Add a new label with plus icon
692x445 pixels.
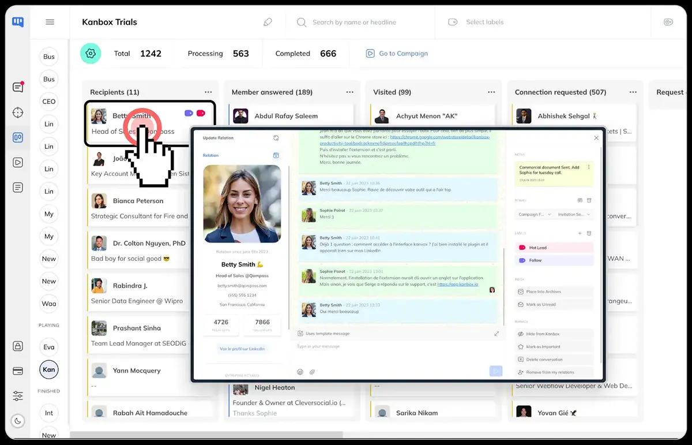click(580, 233)
